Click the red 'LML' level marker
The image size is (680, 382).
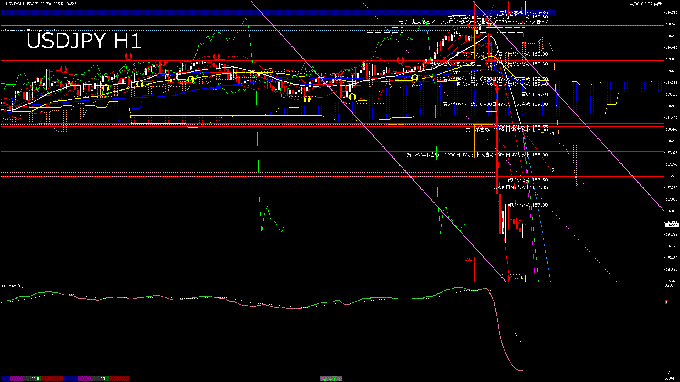coord(468,260)
